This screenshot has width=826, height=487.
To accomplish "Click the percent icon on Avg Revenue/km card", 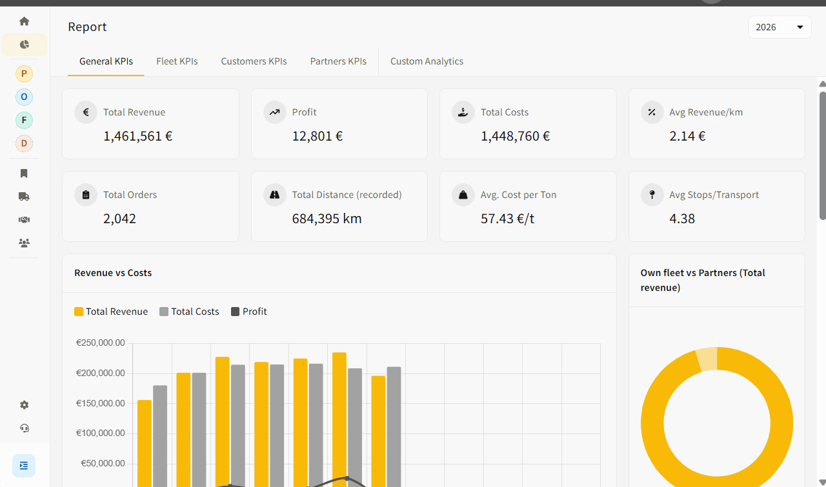I will point(652,112).
